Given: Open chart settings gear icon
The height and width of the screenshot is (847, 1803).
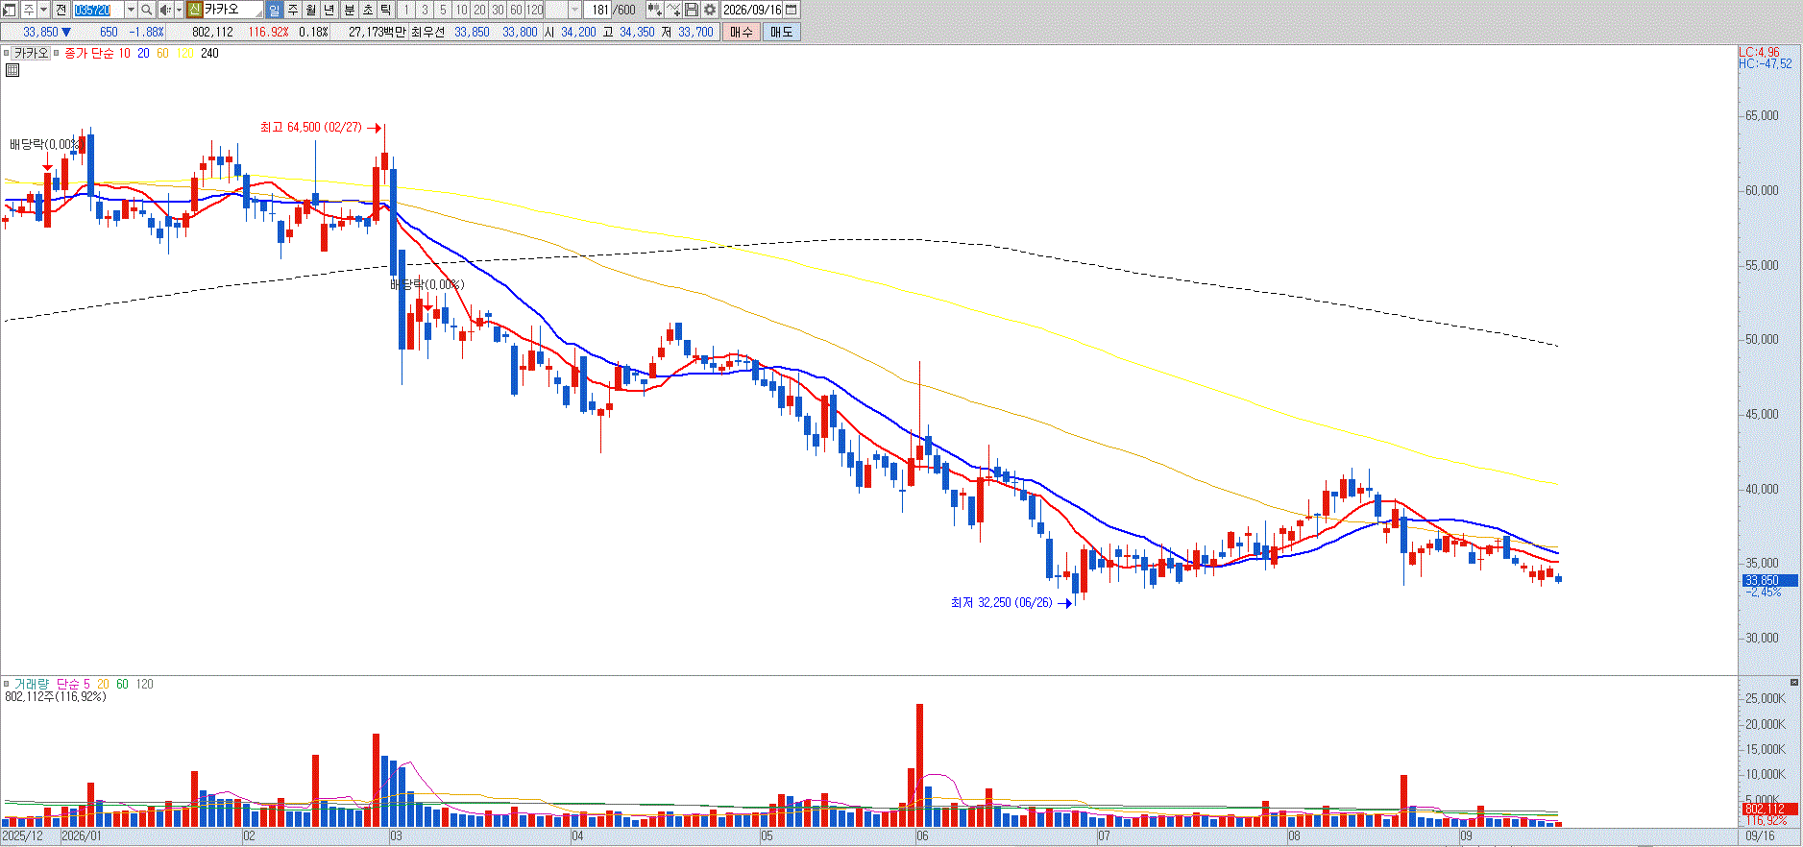Looking at the screenshot, I should (710, 10).
